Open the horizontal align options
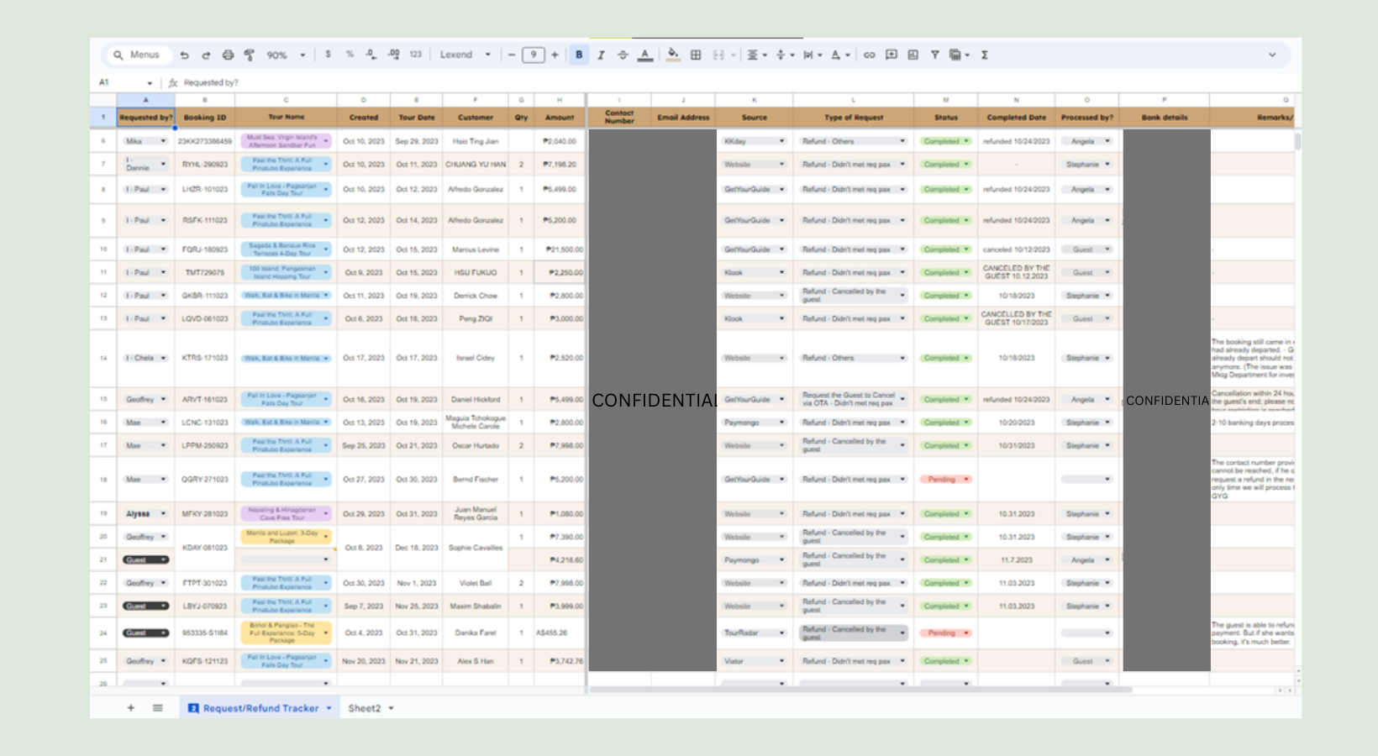Screen dimensions: 1378x756 coord(755,55)
